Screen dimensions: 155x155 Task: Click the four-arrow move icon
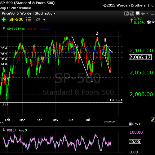[x=143, y=13]
